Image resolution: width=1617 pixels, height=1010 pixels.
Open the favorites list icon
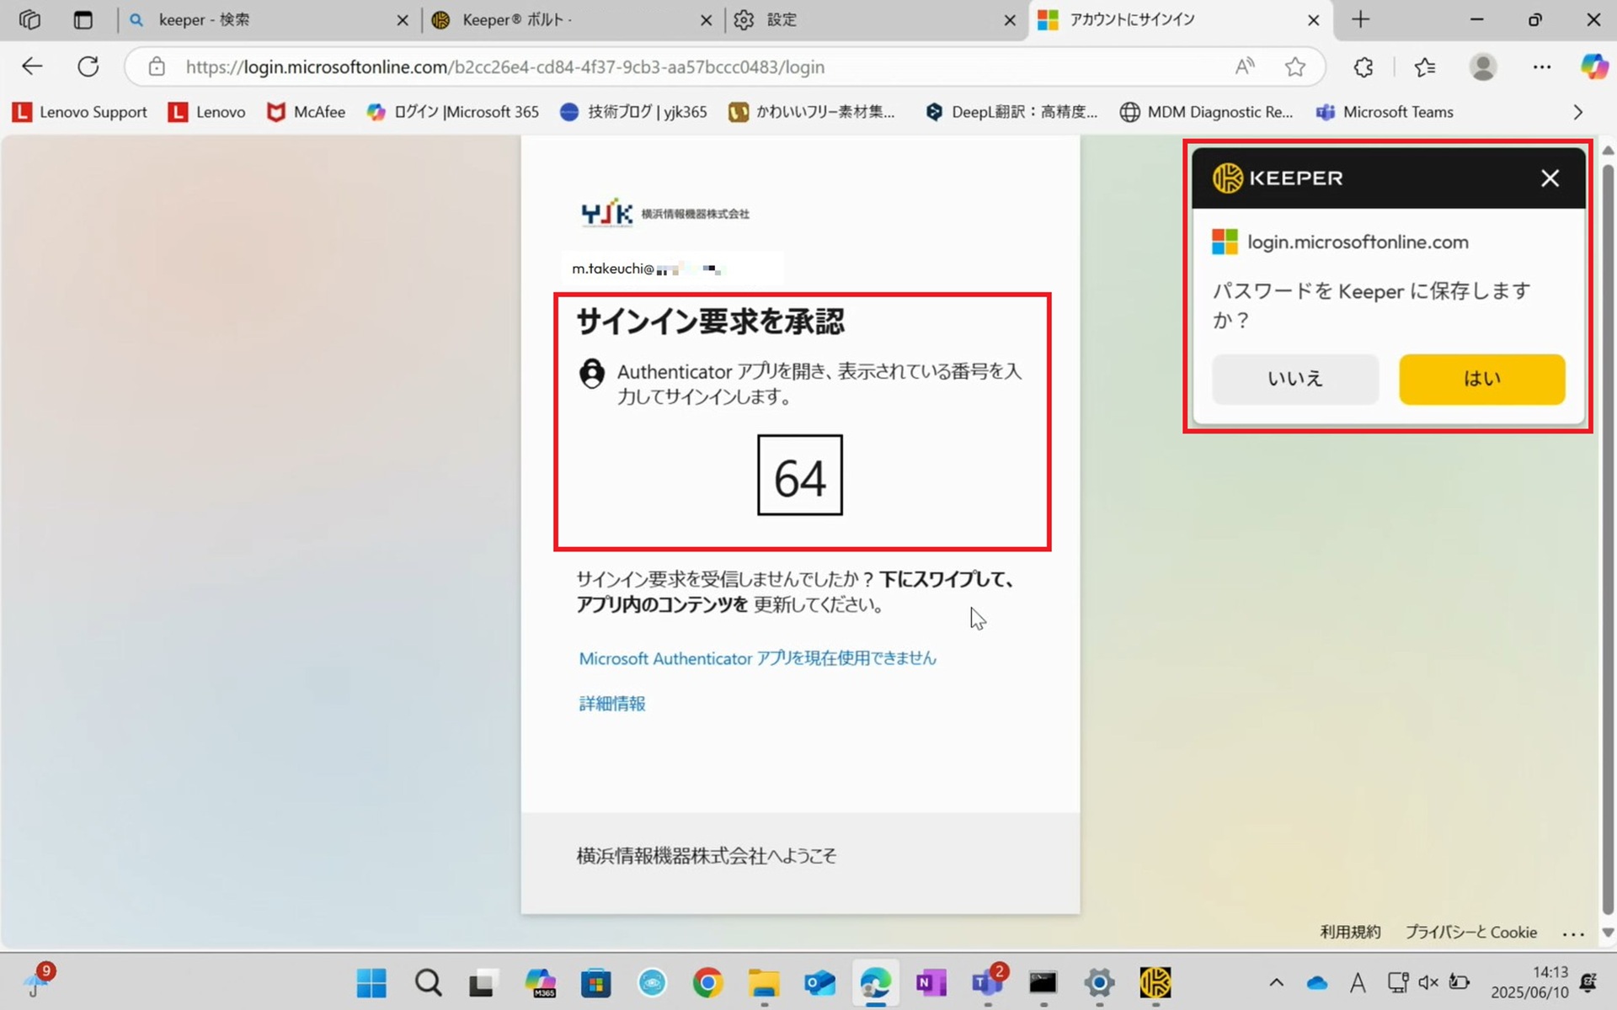pos(1424,66)
